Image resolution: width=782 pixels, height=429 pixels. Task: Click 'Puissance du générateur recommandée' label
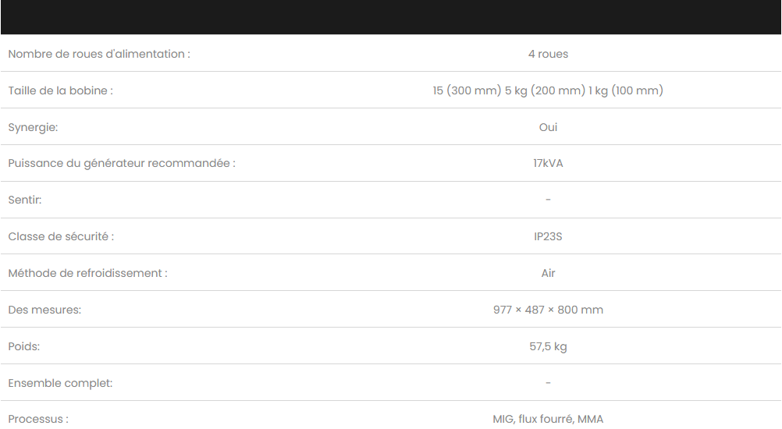(x=122, y=164)
